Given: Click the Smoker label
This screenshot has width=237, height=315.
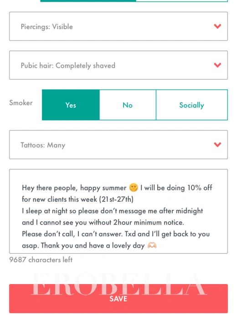Looking at the screenshot, I should (x=21, y=103).
